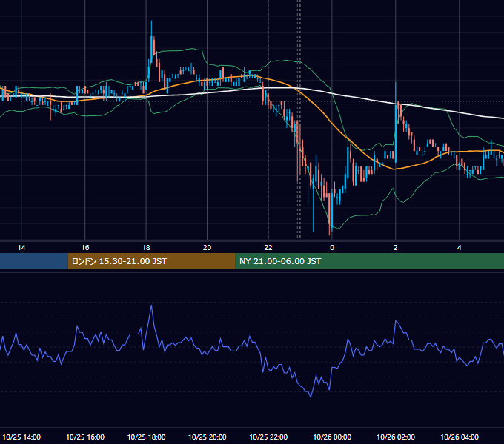The height and width of the screenshot is (444, 504).
Task: Click the 10/25 18:00 date label
Action: pos(146,437)
